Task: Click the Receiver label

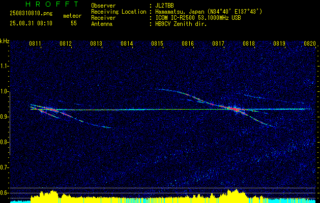Action: [103, 18]
